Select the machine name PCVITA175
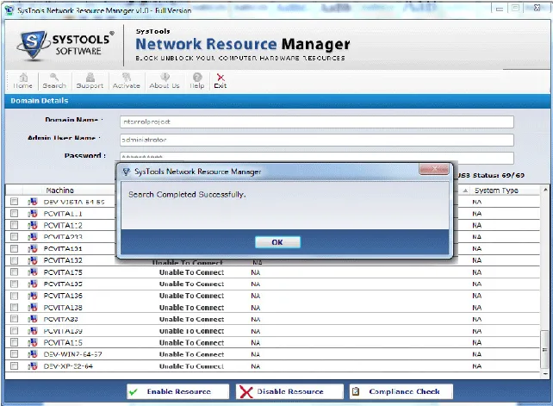This screenshot has width=553, height=406. pyautogui.click(x=63, y=272)
